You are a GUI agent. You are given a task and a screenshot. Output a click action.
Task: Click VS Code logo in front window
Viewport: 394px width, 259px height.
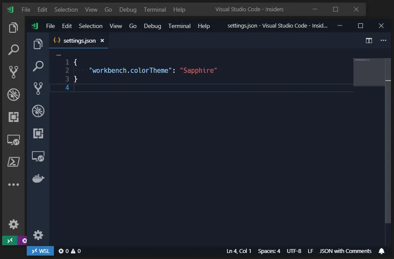(x=35, y=26)
